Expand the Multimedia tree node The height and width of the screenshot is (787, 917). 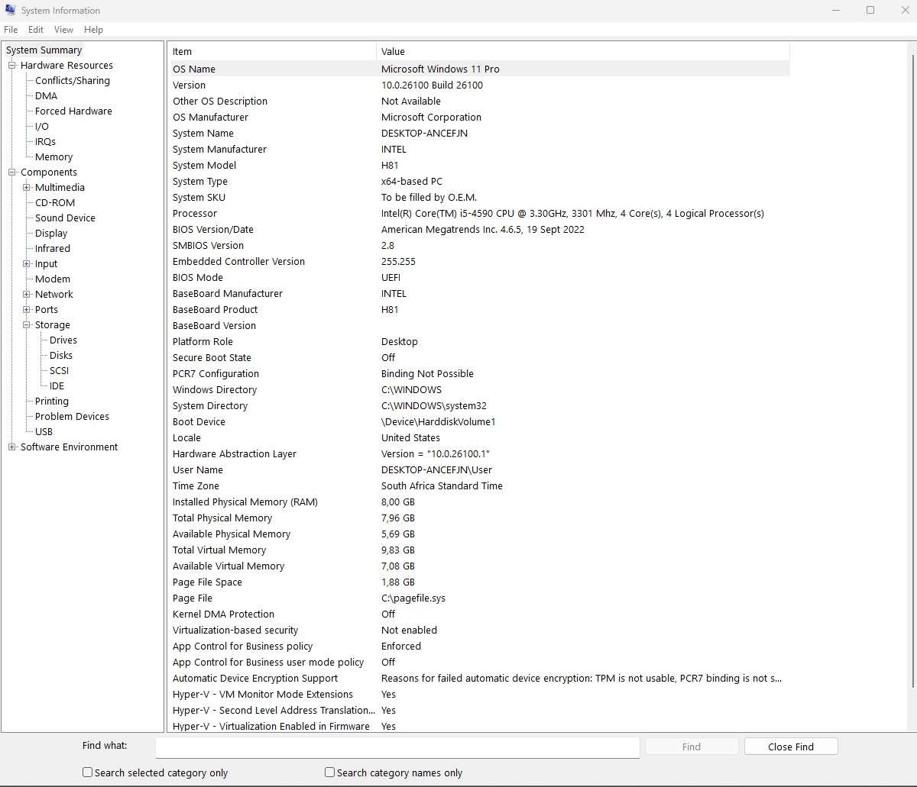pyautogui.click(x=27, y=187)
